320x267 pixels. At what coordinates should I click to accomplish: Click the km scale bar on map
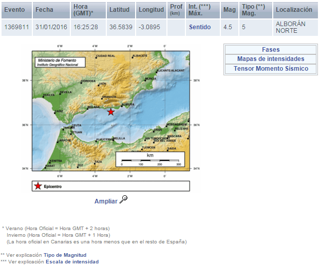[150, 159]
